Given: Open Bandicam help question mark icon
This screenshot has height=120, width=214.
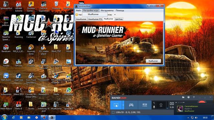Looking at the screenshot, I should [194, 97].
